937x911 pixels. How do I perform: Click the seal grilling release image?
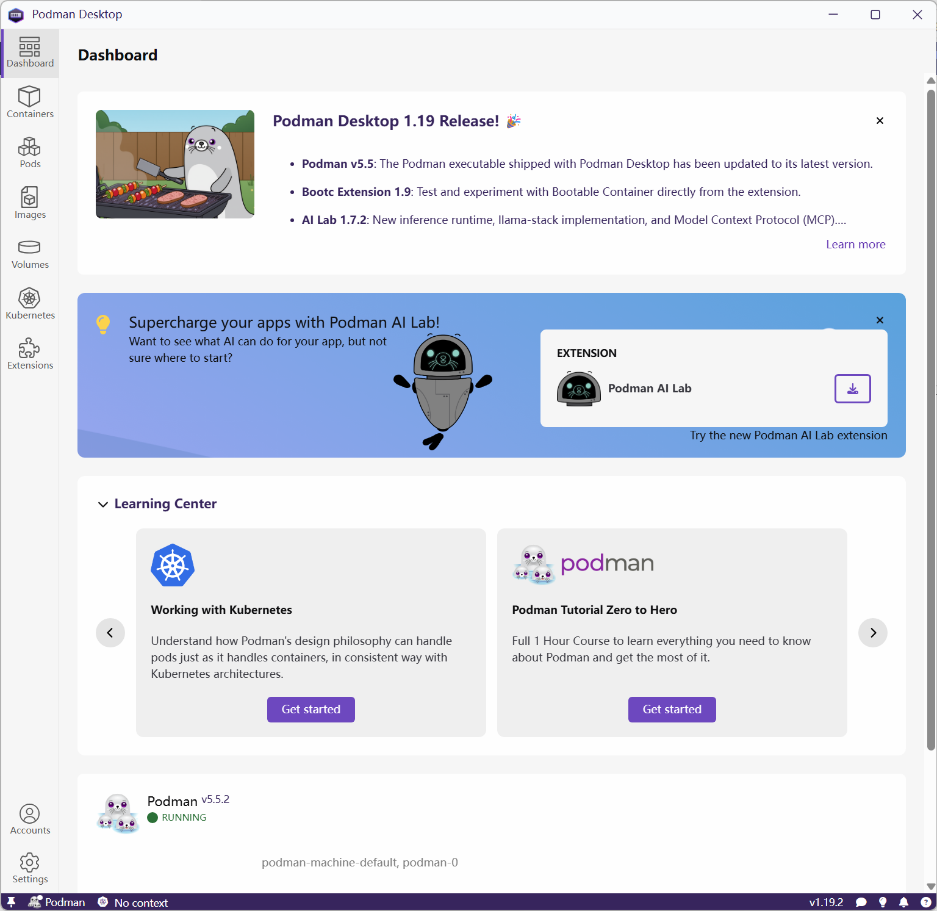point(175,164)
